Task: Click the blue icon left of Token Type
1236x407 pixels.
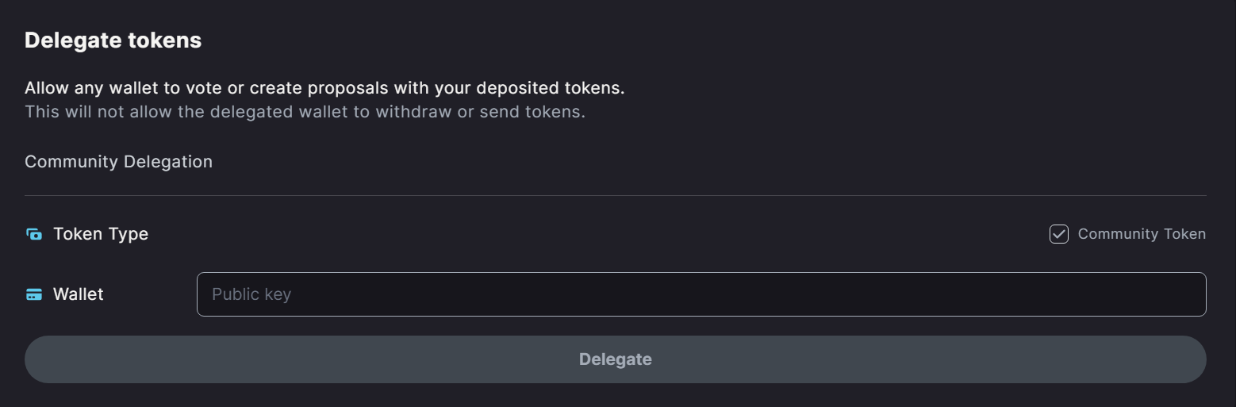Action: pos(34,234)
